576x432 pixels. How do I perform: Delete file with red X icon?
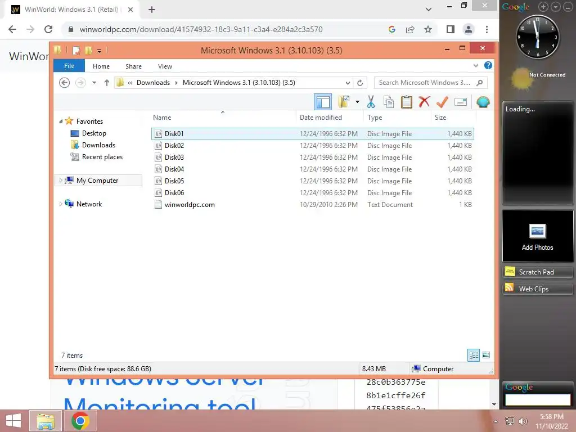pos(424,102)
